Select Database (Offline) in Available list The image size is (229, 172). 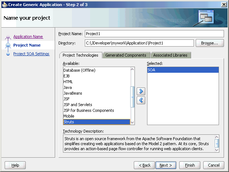click(x=97, y=70)
